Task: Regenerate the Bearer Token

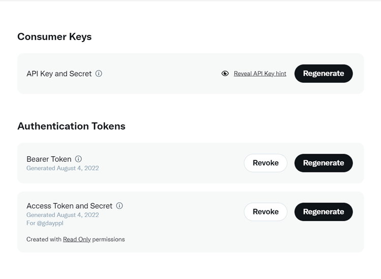Action: (x=324, y=163)
